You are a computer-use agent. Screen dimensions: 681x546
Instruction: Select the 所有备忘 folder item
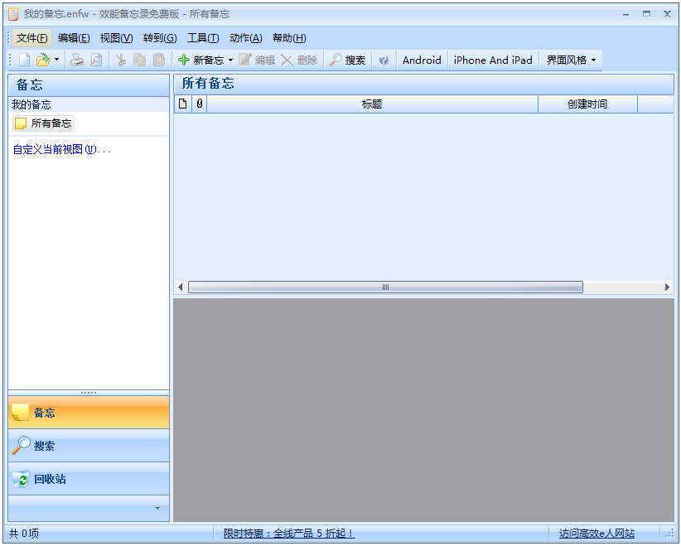(43, 123)
